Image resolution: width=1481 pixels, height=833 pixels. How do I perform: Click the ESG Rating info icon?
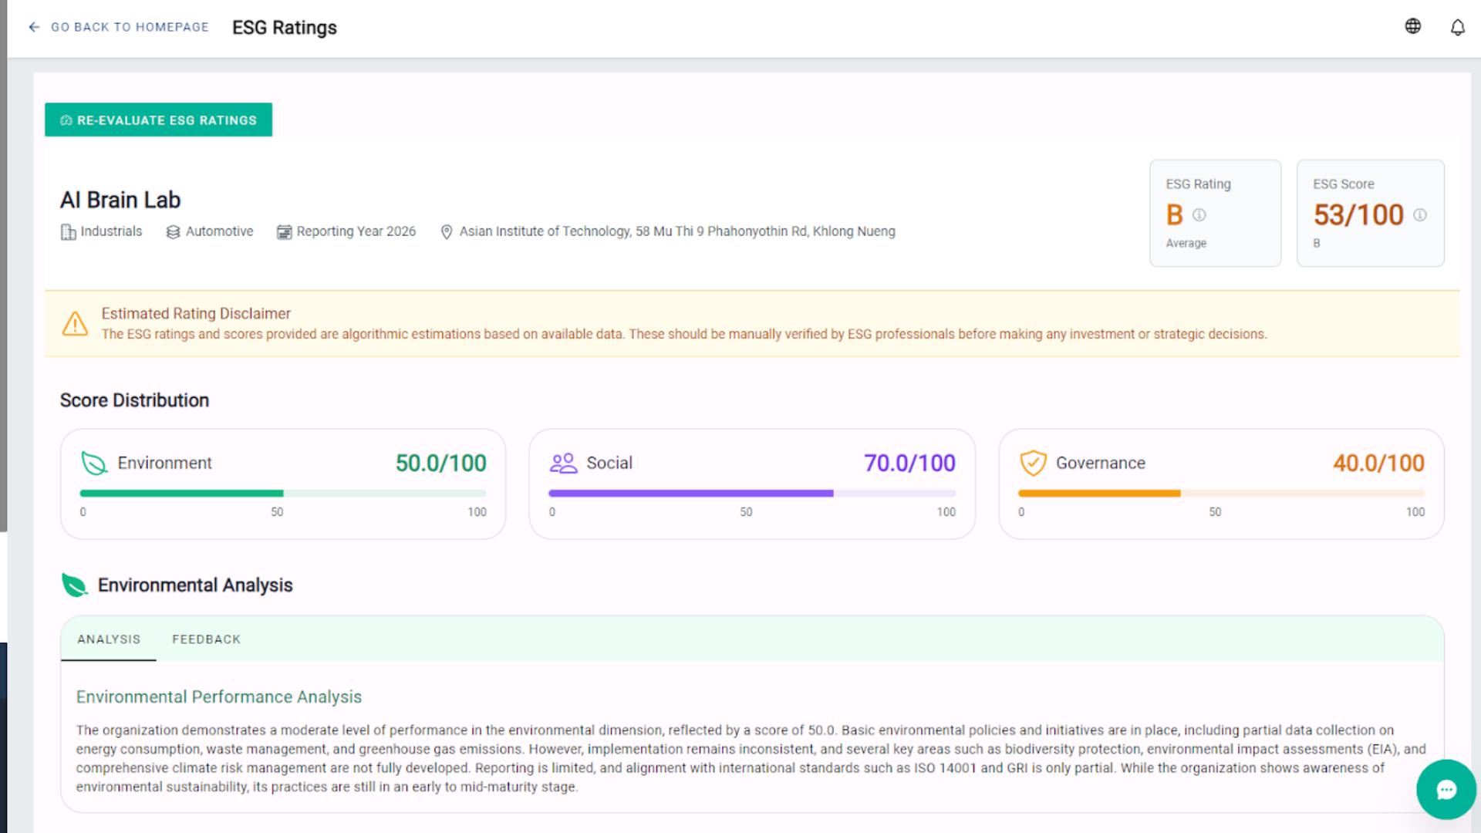(x=1199, y=215)
